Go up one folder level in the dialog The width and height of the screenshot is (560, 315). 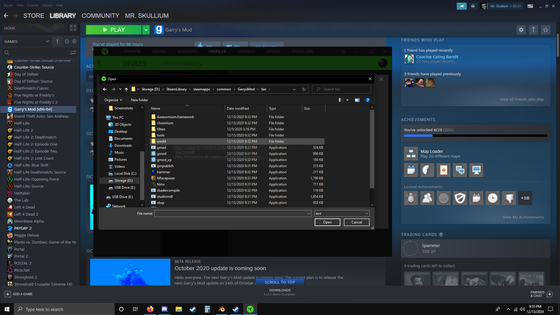coord(126,89)
